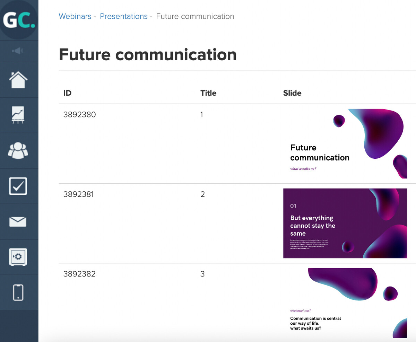Go to the home icon in sidebar
The image size is (416, 342).
(x=18, y=80)
